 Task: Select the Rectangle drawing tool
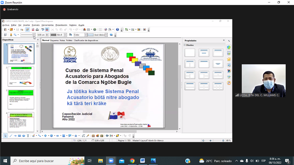point(19,136)
